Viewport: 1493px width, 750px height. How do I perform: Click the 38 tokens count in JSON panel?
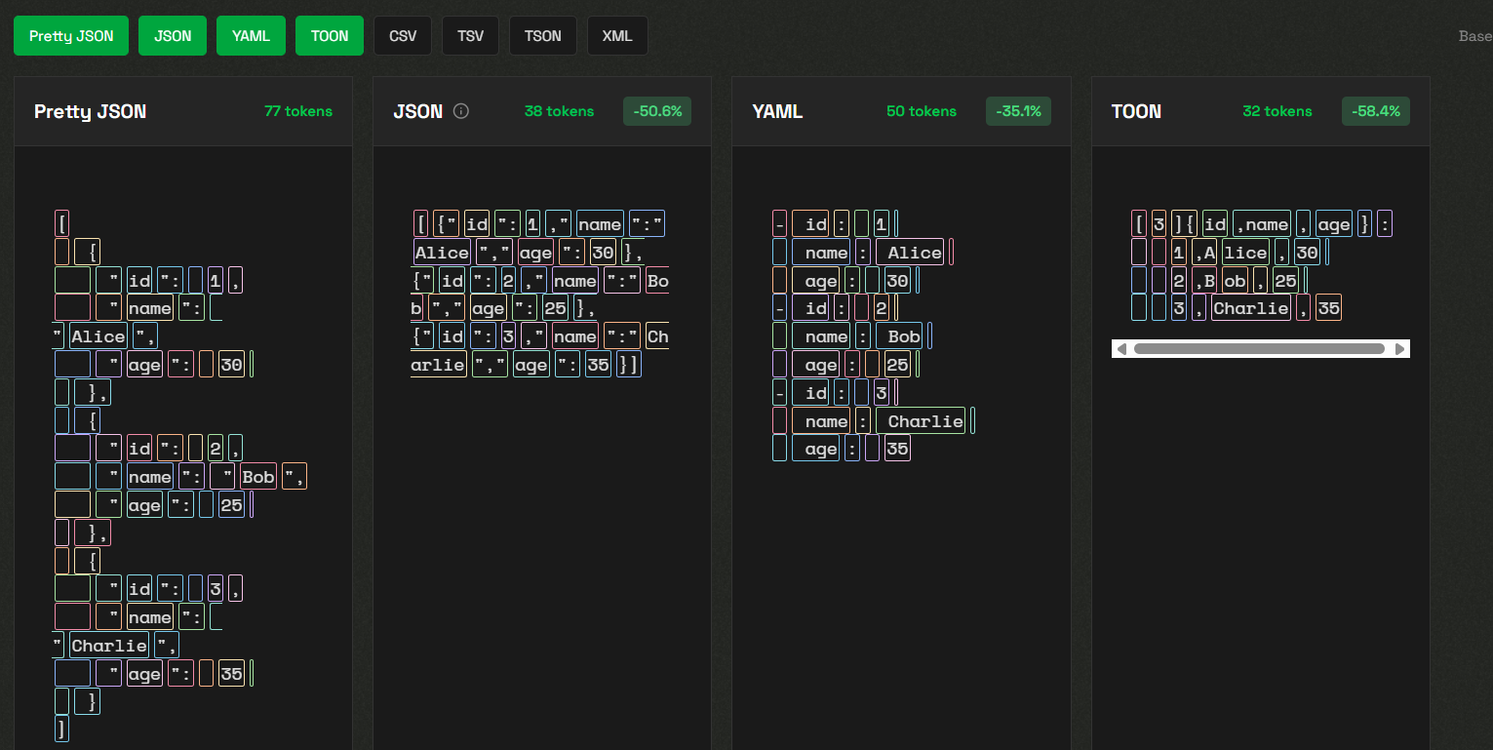click(x=559, y=111)
